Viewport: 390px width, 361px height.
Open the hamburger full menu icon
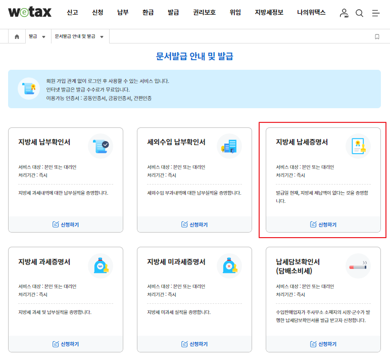(x=375, y=13)
